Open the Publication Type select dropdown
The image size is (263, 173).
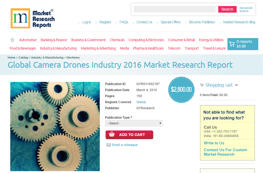[x=134, y=123]
